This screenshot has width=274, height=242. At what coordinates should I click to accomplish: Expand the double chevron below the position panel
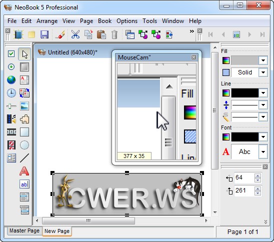click(x=265, y=222)
